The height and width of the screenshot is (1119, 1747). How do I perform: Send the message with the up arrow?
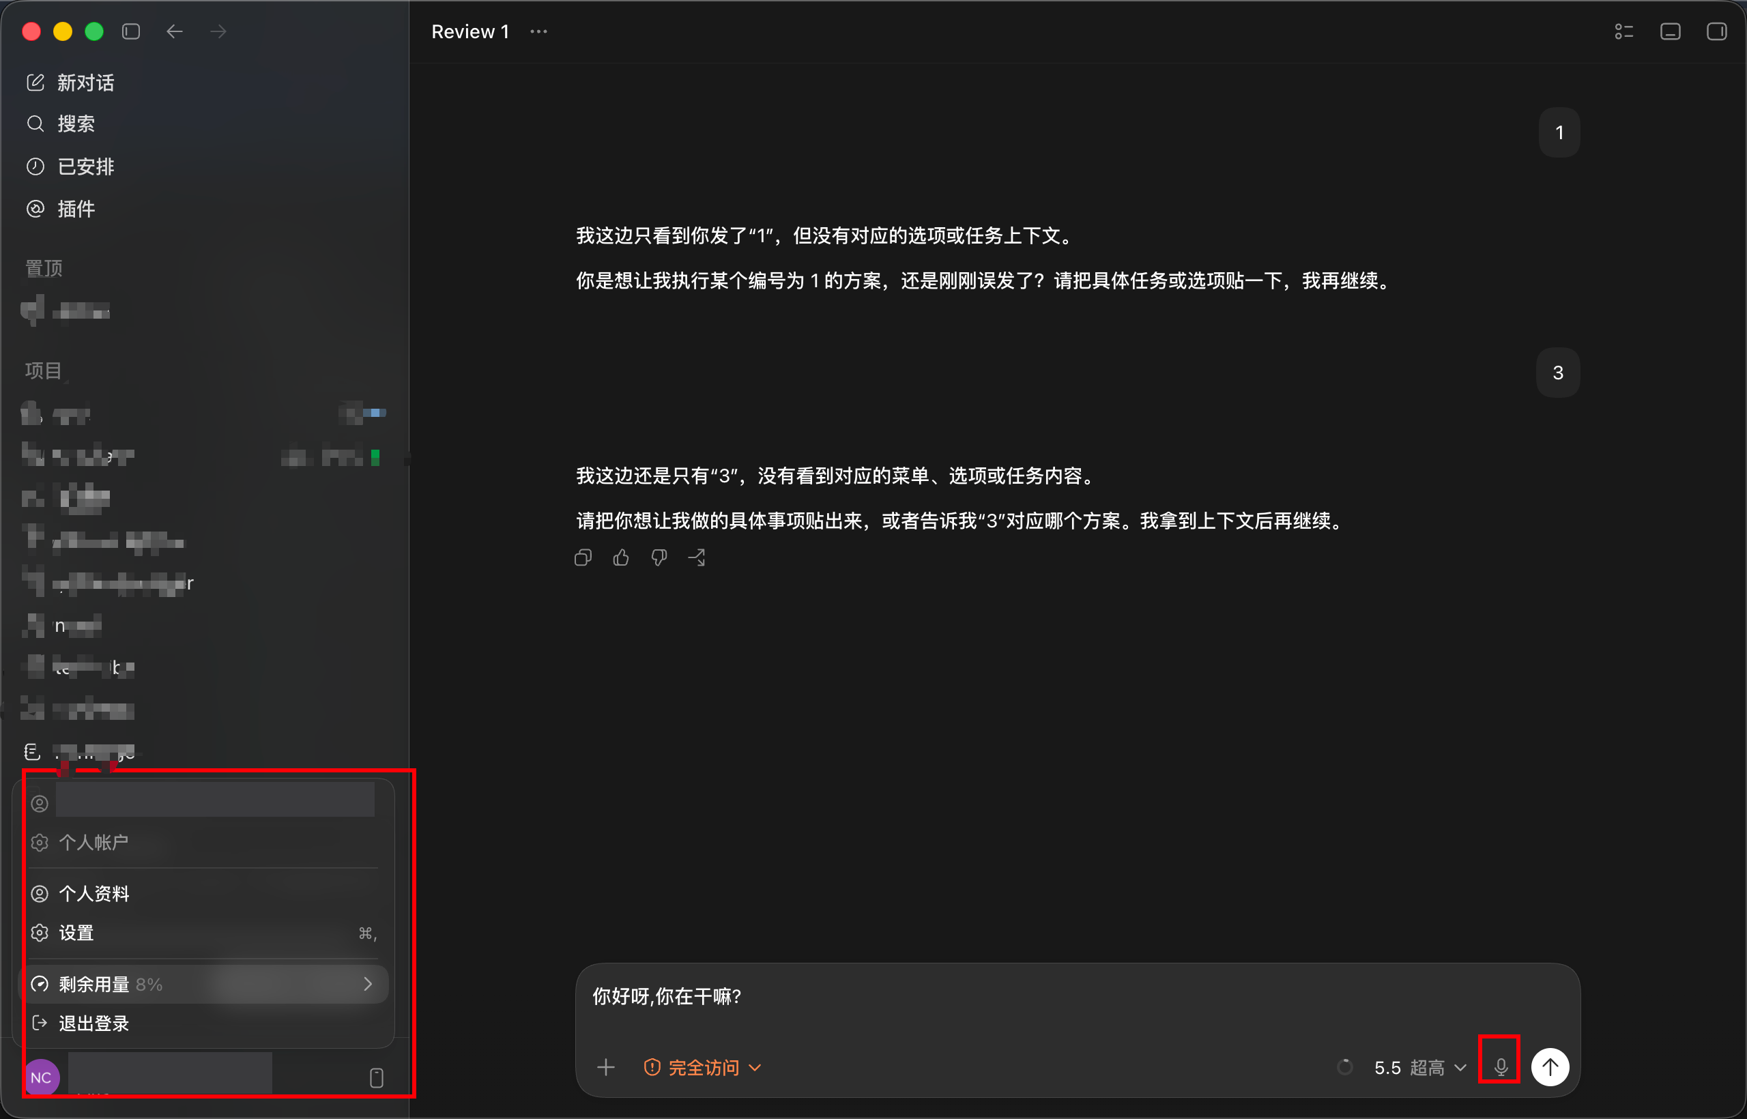[x=1550, y=1066]
